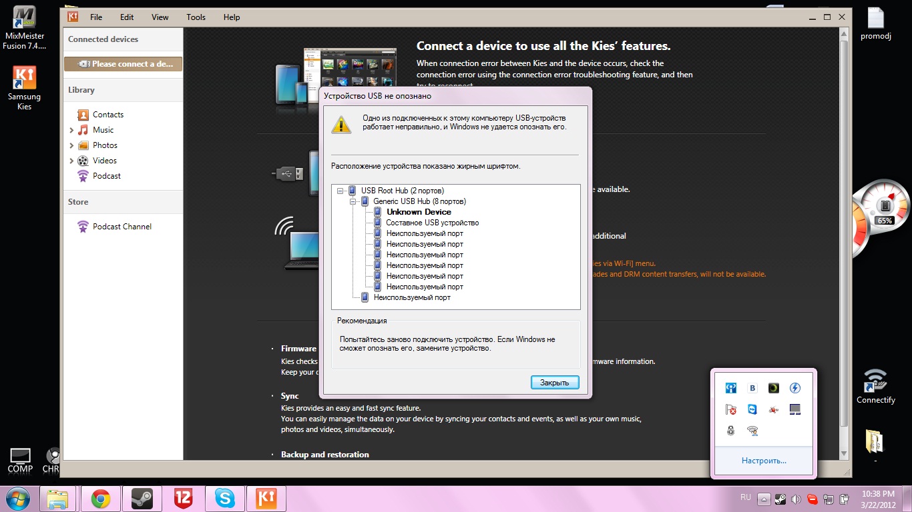Expand the Photos library node arrow
The height and width of the screenshot is (512, 912).
(71, 145)
